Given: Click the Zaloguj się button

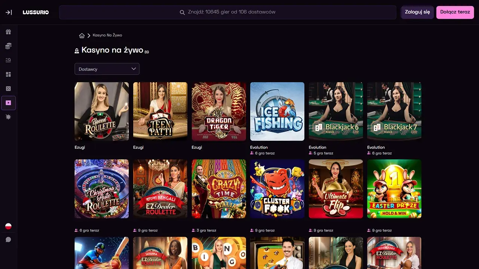Looking at the screenshot, I should tap(417, 12).
